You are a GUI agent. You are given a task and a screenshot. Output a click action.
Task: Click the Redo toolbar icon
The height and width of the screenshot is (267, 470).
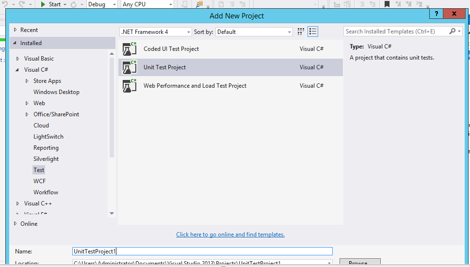pos(22,4)
